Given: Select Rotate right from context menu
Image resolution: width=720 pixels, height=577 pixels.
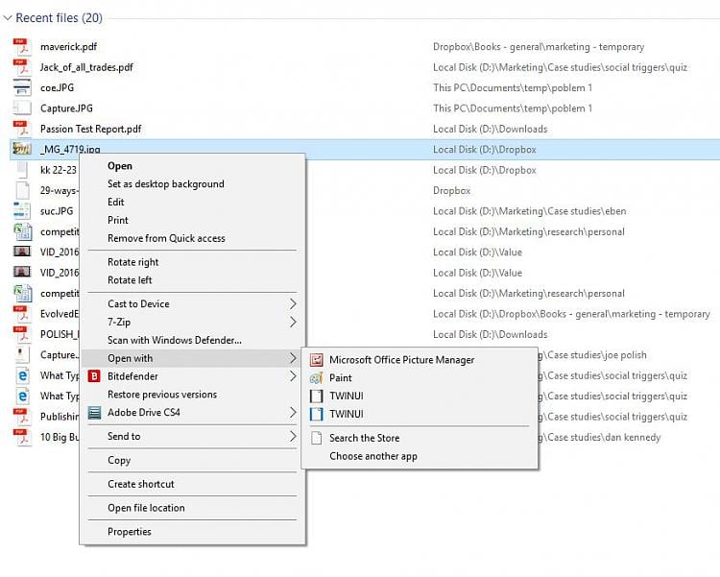Looking at the screenshot, I should point(132,262).
